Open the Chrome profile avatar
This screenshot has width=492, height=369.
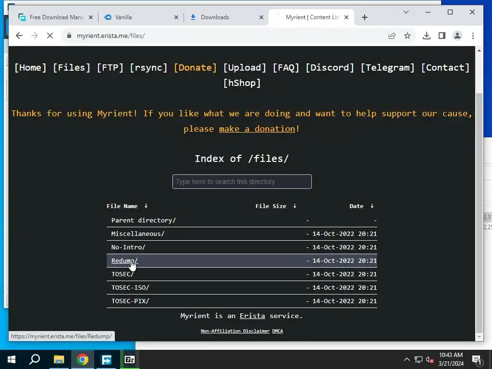click(457, 36)
